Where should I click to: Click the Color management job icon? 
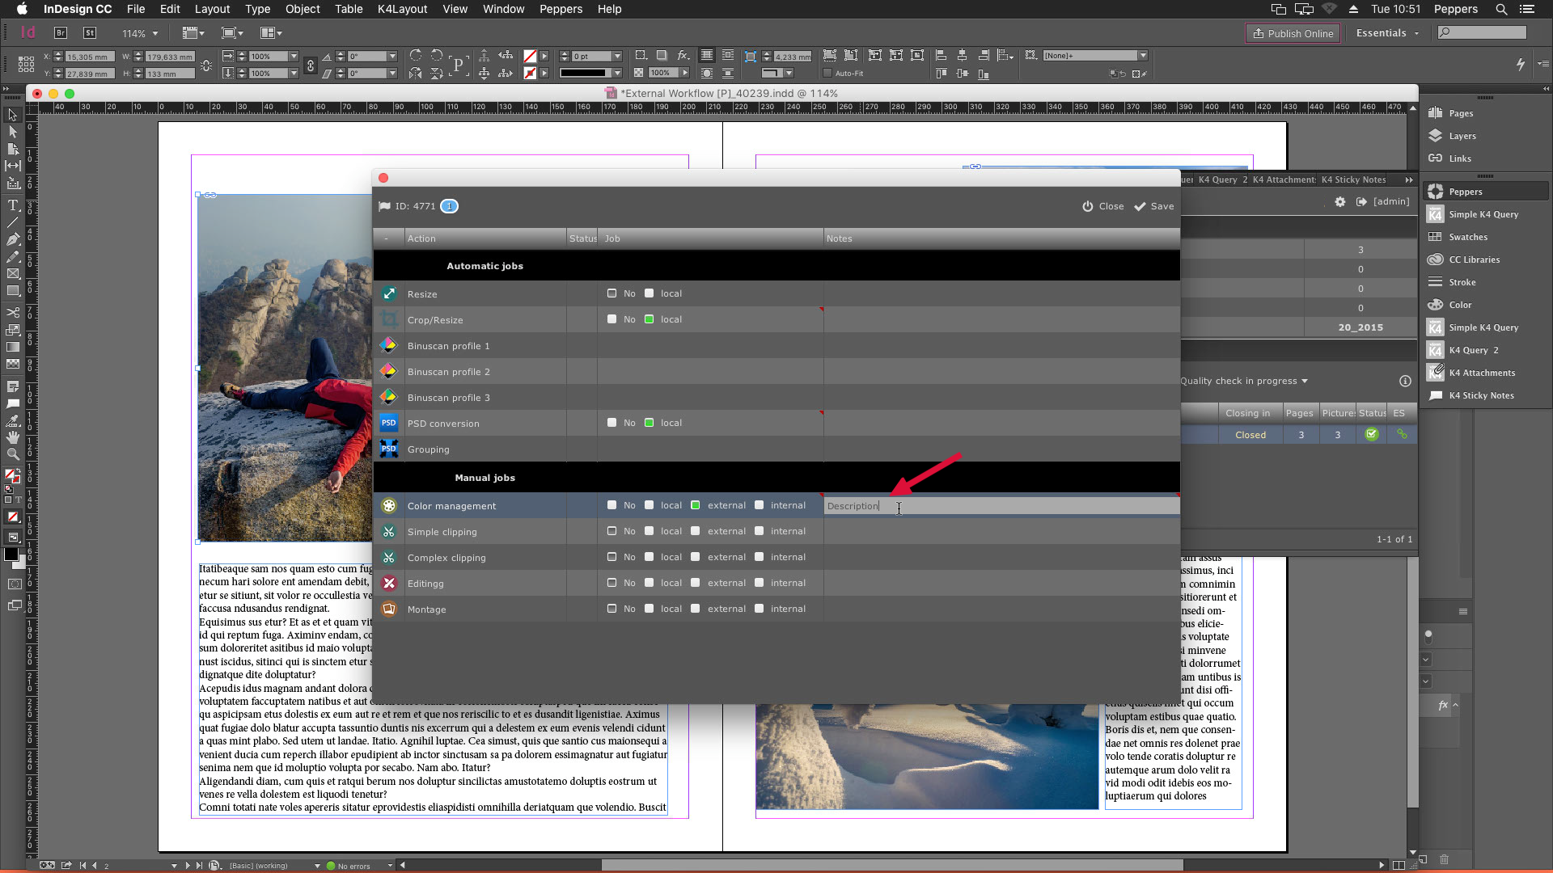pyautogui.click(x=389, y=505)
